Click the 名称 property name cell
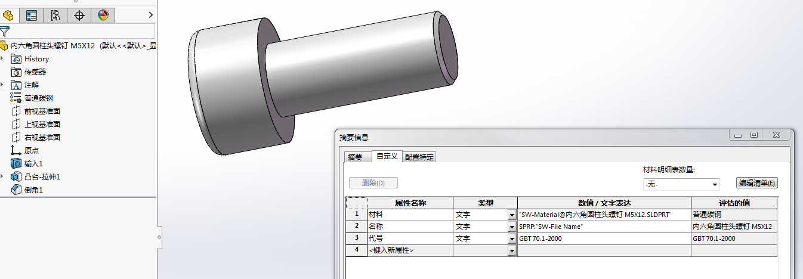Image resolution: width=803 pixels, height=279 pixels. [x=410, y=227]
